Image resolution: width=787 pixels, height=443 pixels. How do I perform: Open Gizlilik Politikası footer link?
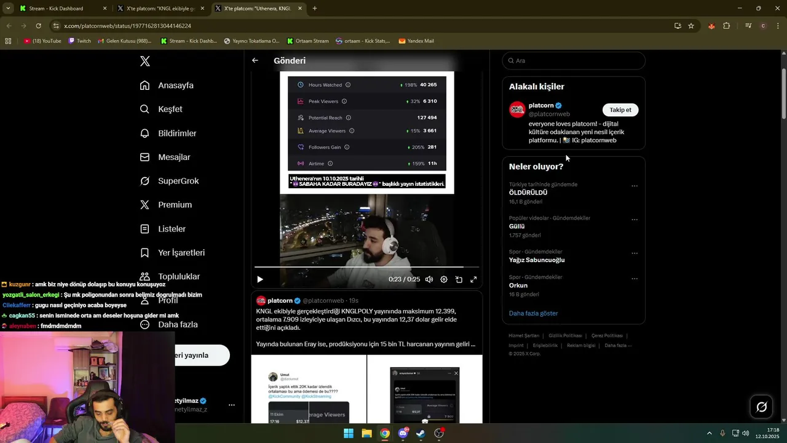tap(565, 336)
